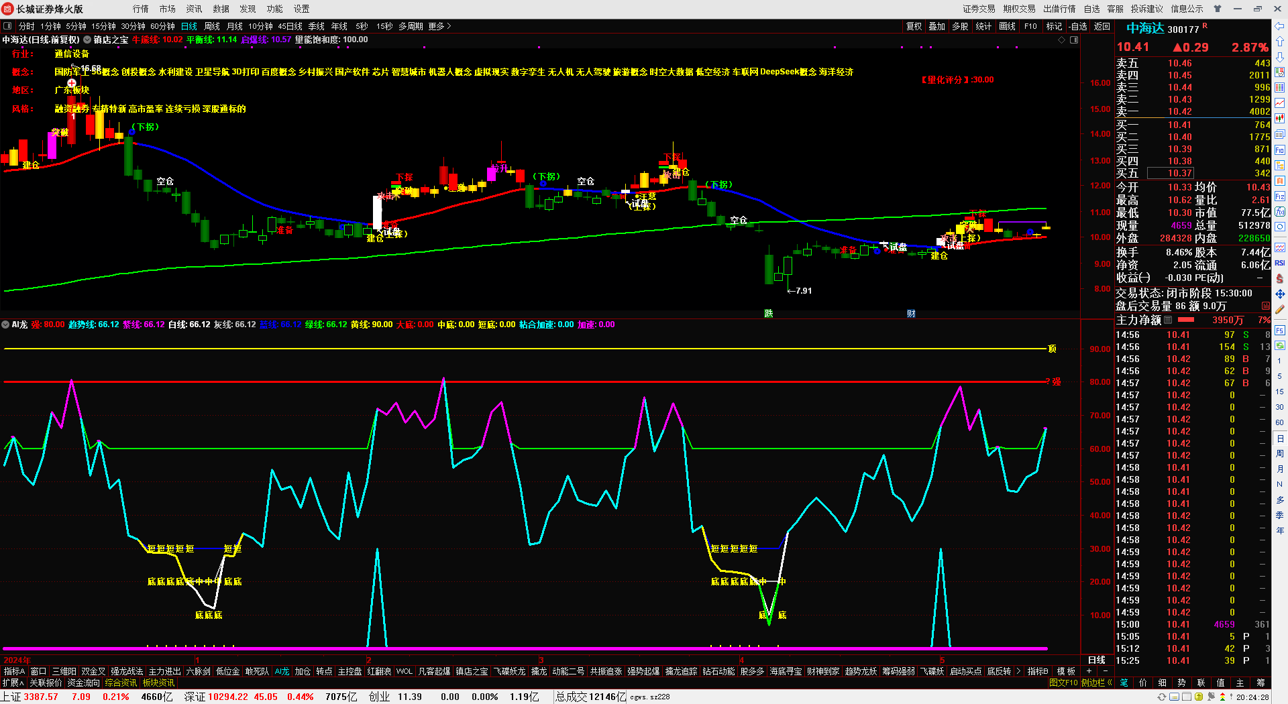Viewport: 1288px width, 704px height.
Task: Expand the 扩展 panel at bottom left
Action: 13,683
